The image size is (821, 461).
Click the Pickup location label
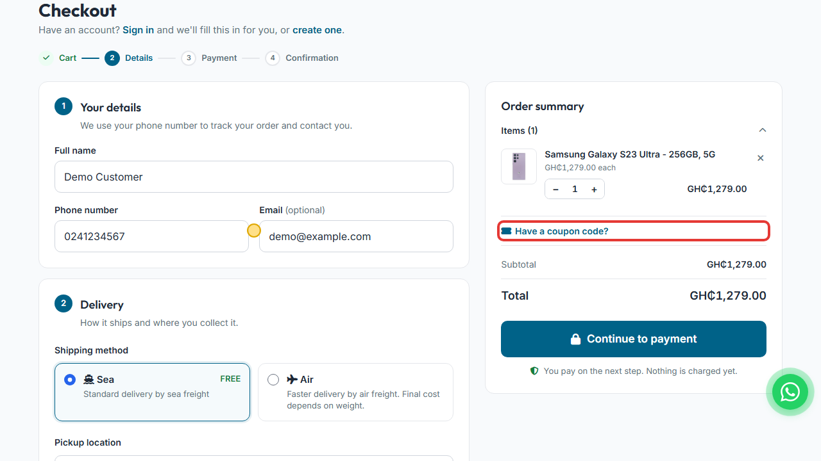[x=88, y=442]
